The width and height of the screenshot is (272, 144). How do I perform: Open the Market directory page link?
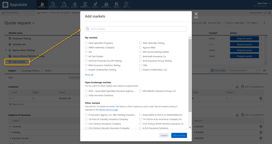[108, 110]
